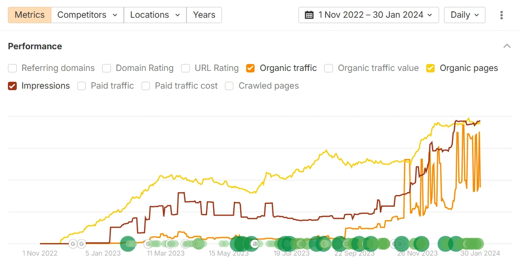Turn on the Domain Rating metric
519x263 pixels.
click(107, 68)
